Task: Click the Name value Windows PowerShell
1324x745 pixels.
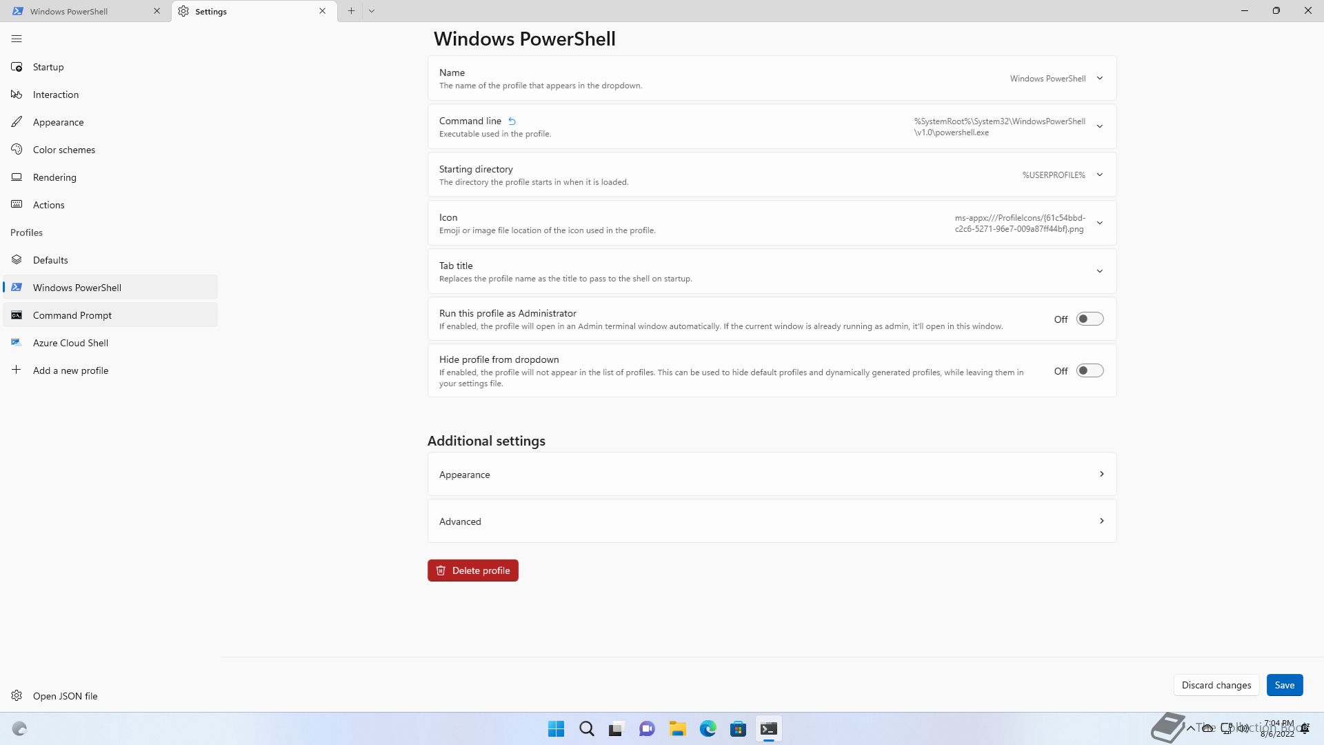Action: click(x=1048, y=79)
